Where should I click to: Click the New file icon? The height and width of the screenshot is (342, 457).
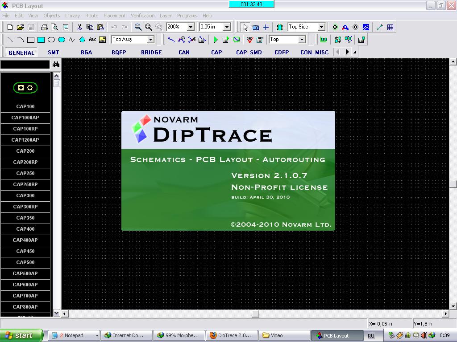coord(10,27)
